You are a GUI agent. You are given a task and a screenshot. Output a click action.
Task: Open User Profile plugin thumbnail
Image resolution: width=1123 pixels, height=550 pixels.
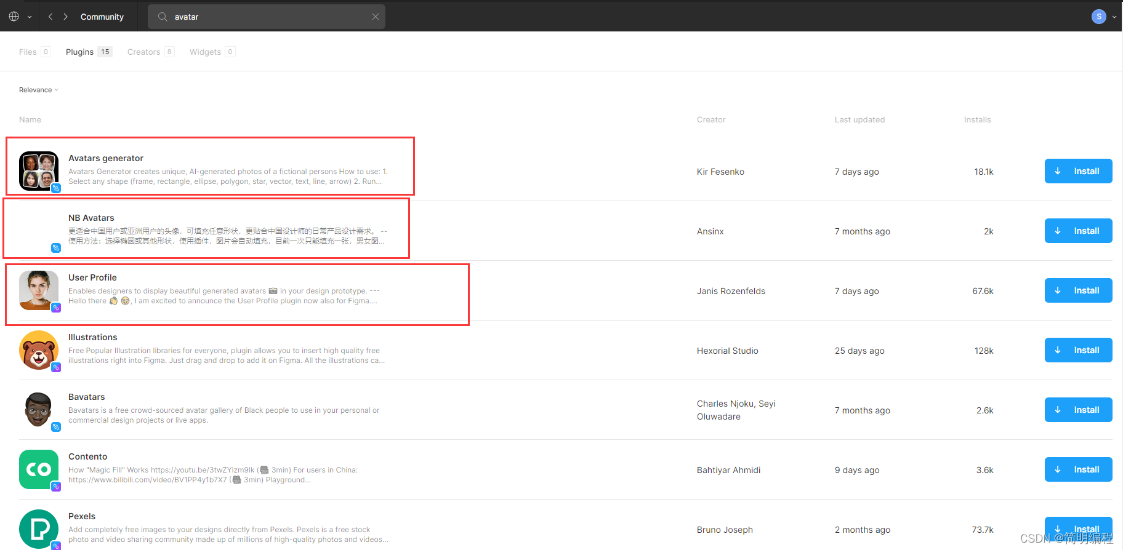[x=39, y=290]
